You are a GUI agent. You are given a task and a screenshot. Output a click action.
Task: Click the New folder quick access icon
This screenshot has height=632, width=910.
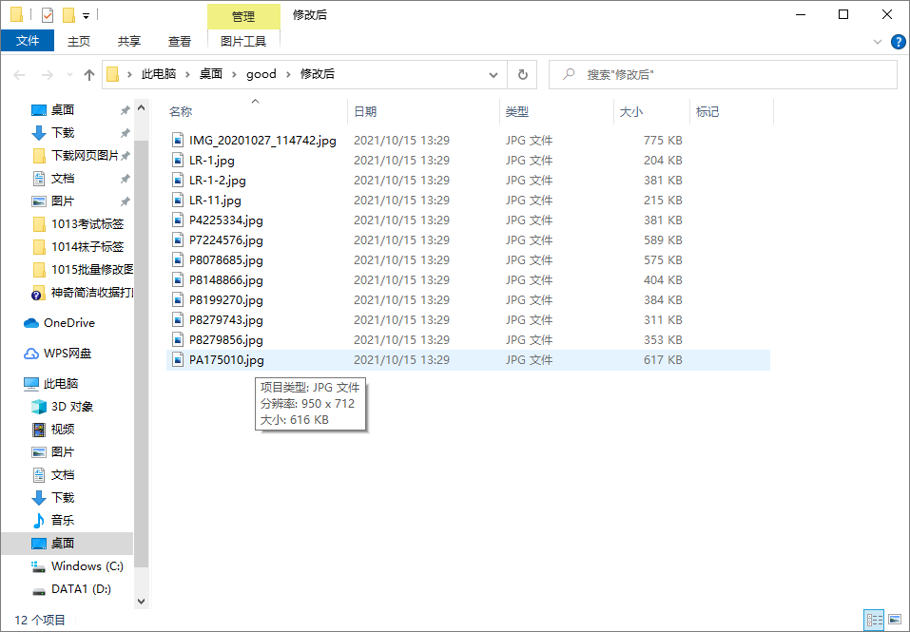(x=68, y=15)
